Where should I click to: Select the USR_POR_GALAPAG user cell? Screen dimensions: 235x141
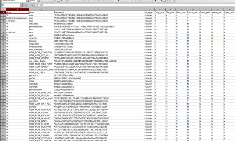point(41,130)
